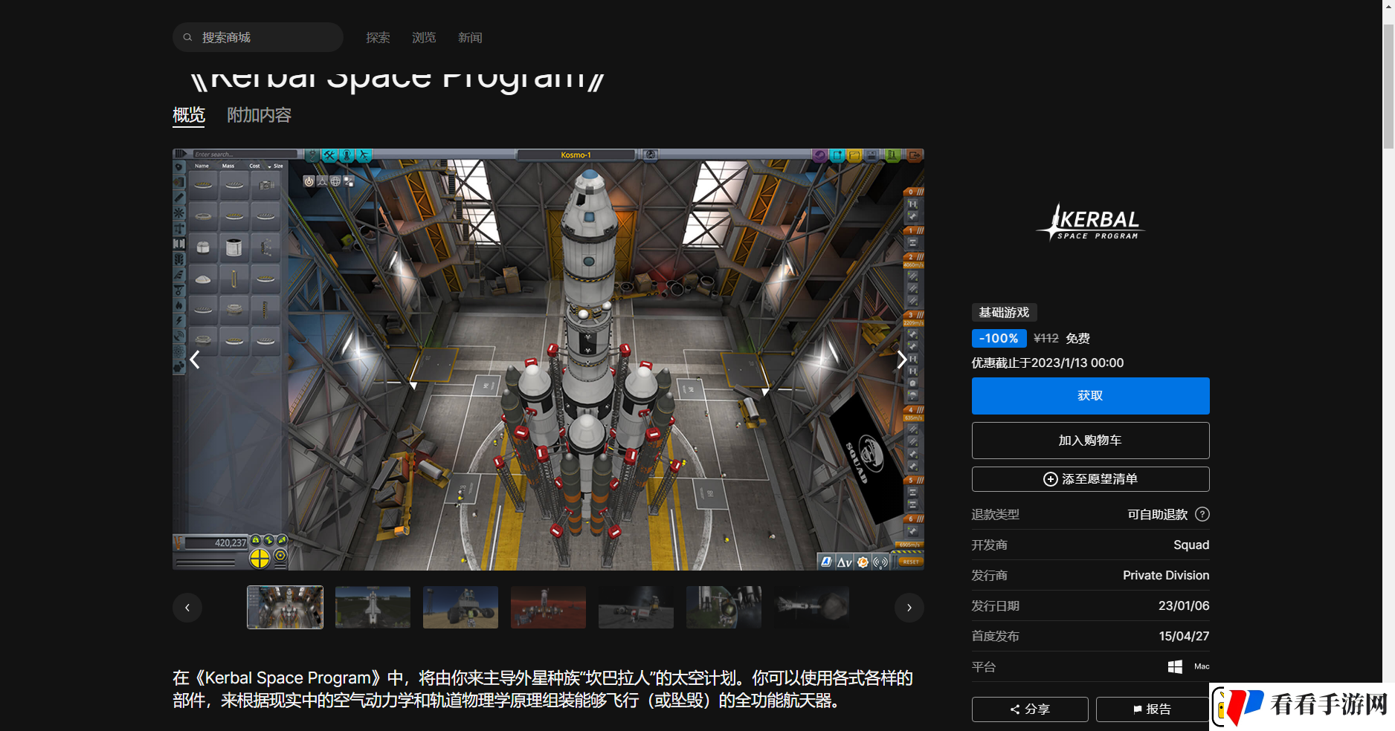Click the 加入购物车 add to cart button
Image resolution: width=1395 pixels, height=731 pixels.
coord(1090,441)
